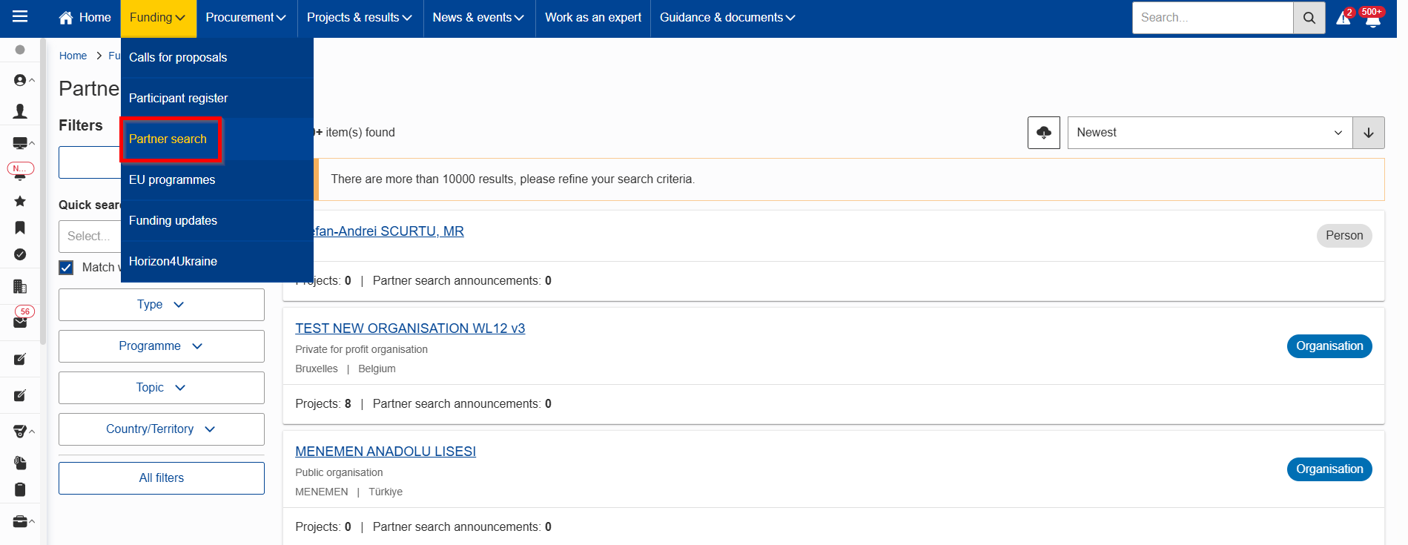1408x545 pixels.
Task: Click the Home breadcrumb link
Action: pos(73,56)
